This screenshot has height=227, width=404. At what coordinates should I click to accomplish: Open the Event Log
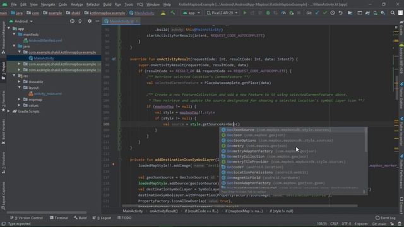[386, 218]
